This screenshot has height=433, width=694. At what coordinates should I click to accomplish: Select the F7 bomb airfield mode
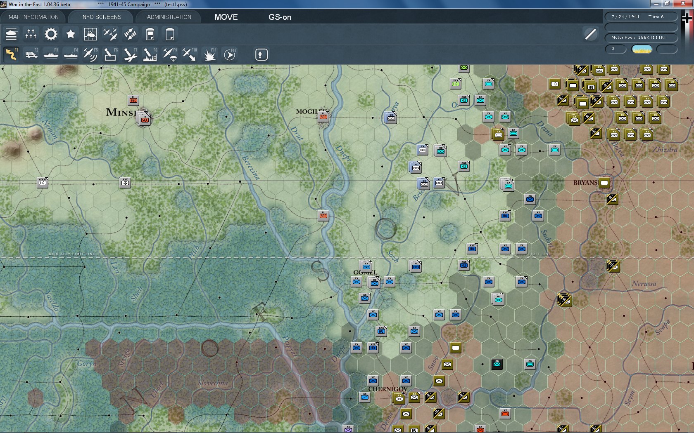click(x=130, y=54)
